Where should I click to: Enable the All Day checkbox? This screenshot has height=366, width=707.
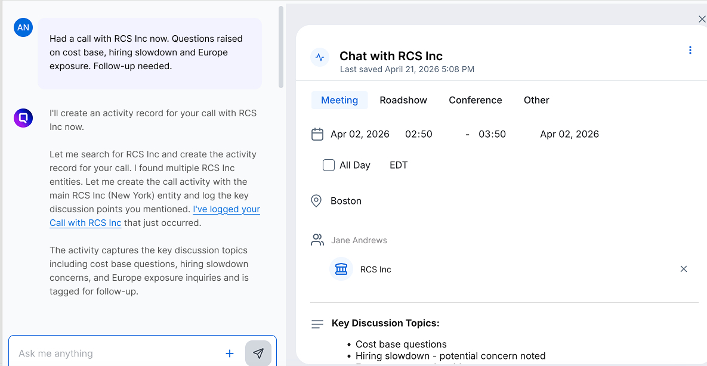point(329,165)
